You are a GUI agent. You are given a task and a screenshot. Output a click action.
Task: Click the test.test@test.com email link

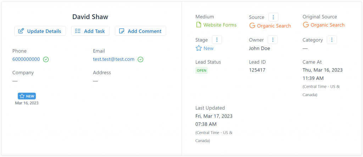tap(114, 59)
